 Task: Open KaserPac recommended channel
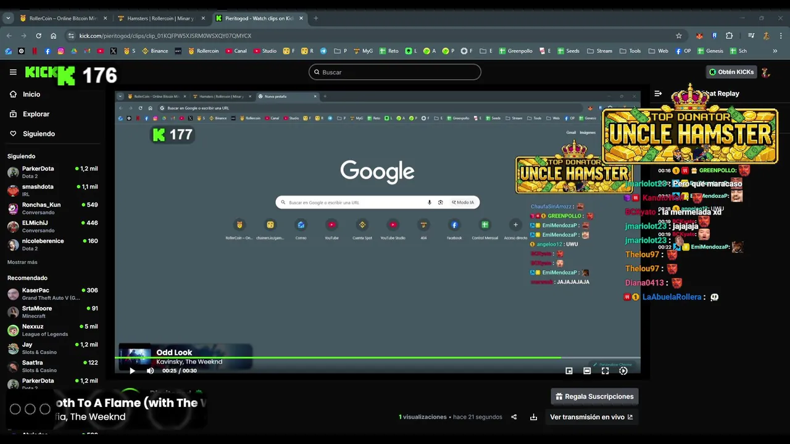pos(52,294)
